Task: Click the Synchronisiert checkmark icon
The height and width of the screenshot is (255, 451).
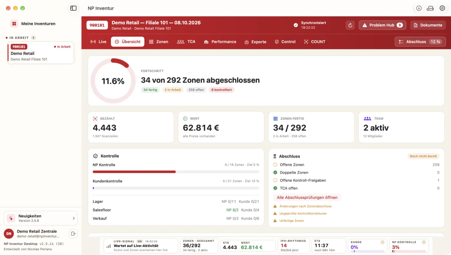Action: coord(296,25)
